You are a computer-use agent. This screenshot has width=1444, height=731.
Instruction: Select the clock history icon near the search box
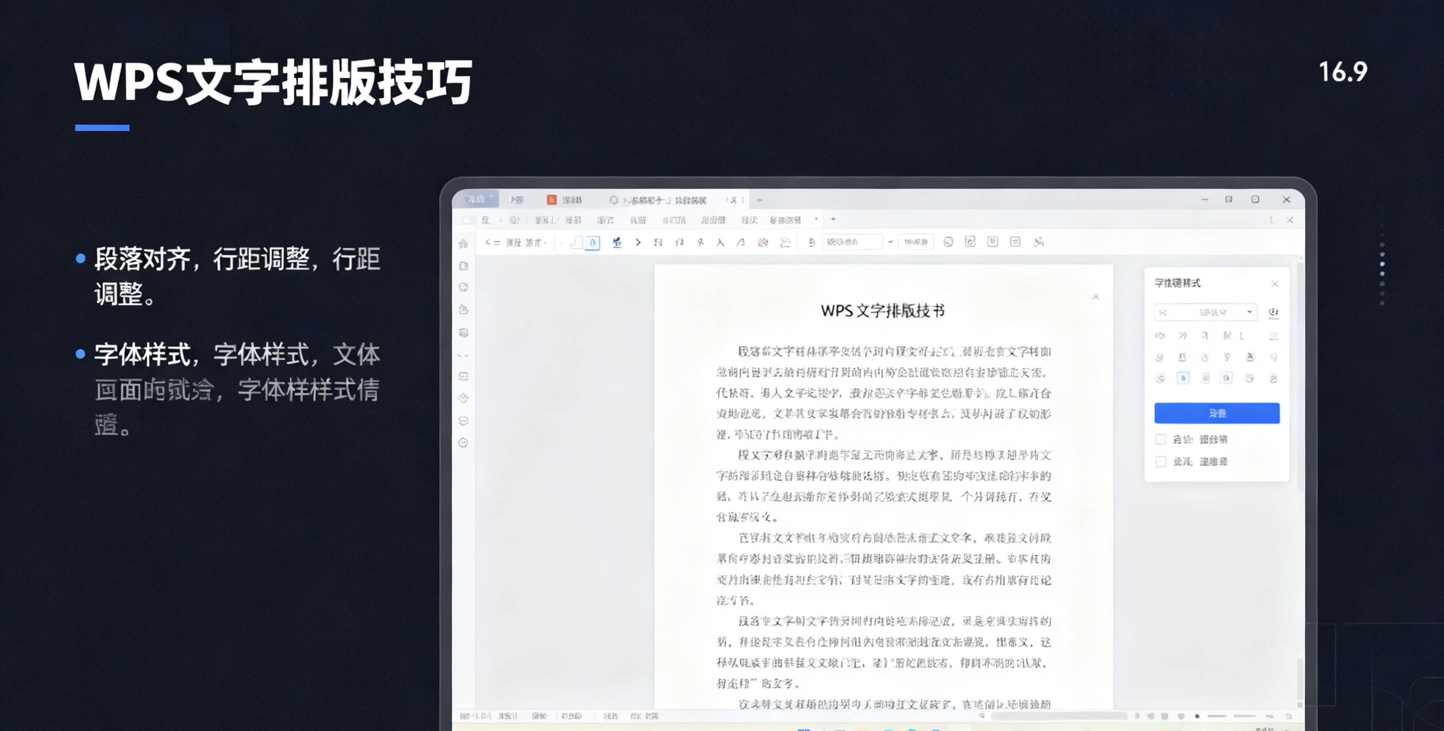pos(948,242)
